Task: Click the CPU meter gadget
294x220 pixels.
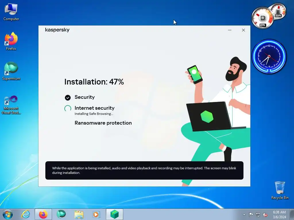Action: pos(262,18)
